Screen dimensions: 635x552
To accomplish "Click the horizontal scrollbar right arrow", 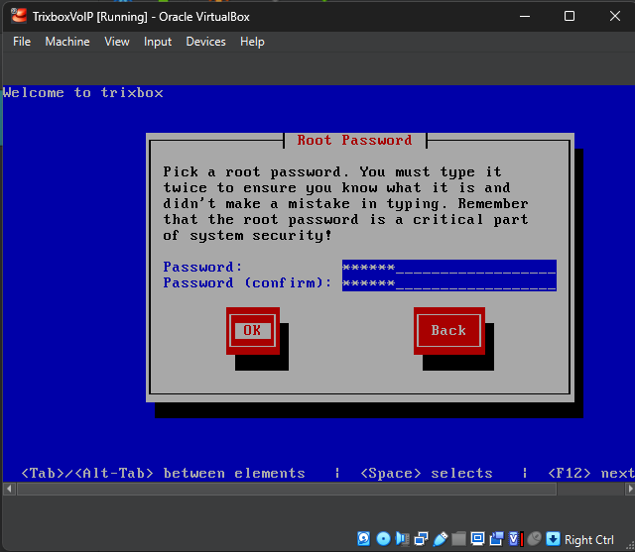I will point(630,489).
